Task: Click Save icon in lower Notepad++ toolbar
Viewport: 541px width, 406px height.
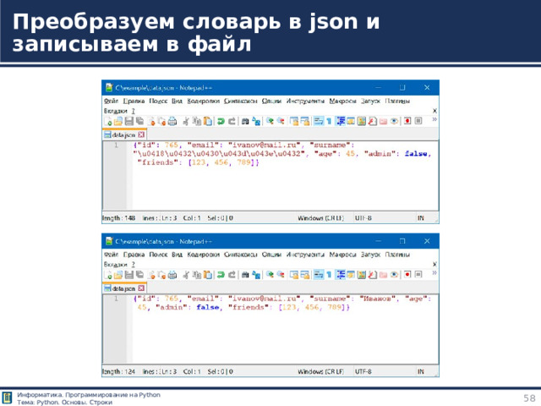Action: pos(129,275)
